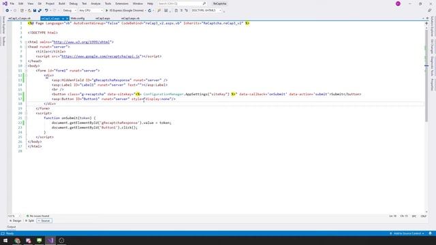Open the File menu
The width and height of the screenshot is (436, 245).
[12, 3]
